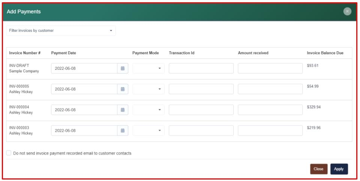The height and width of the screenshot is (181, 360).
Task: Open calendar picker for INV-000004 payment date
Action: 123,110
